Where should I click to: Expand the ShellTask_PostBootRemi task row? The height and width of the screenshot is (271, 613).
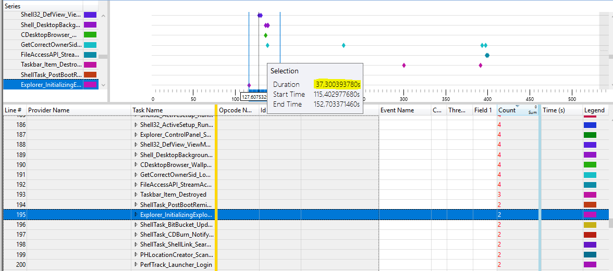click(x=136, y=204)
